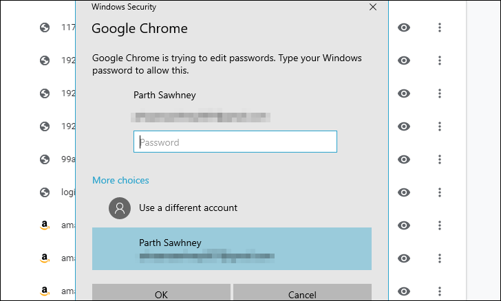Show password for the last 192 entry
The height and width of the screenshot is (301, 501).
point(404,126)
